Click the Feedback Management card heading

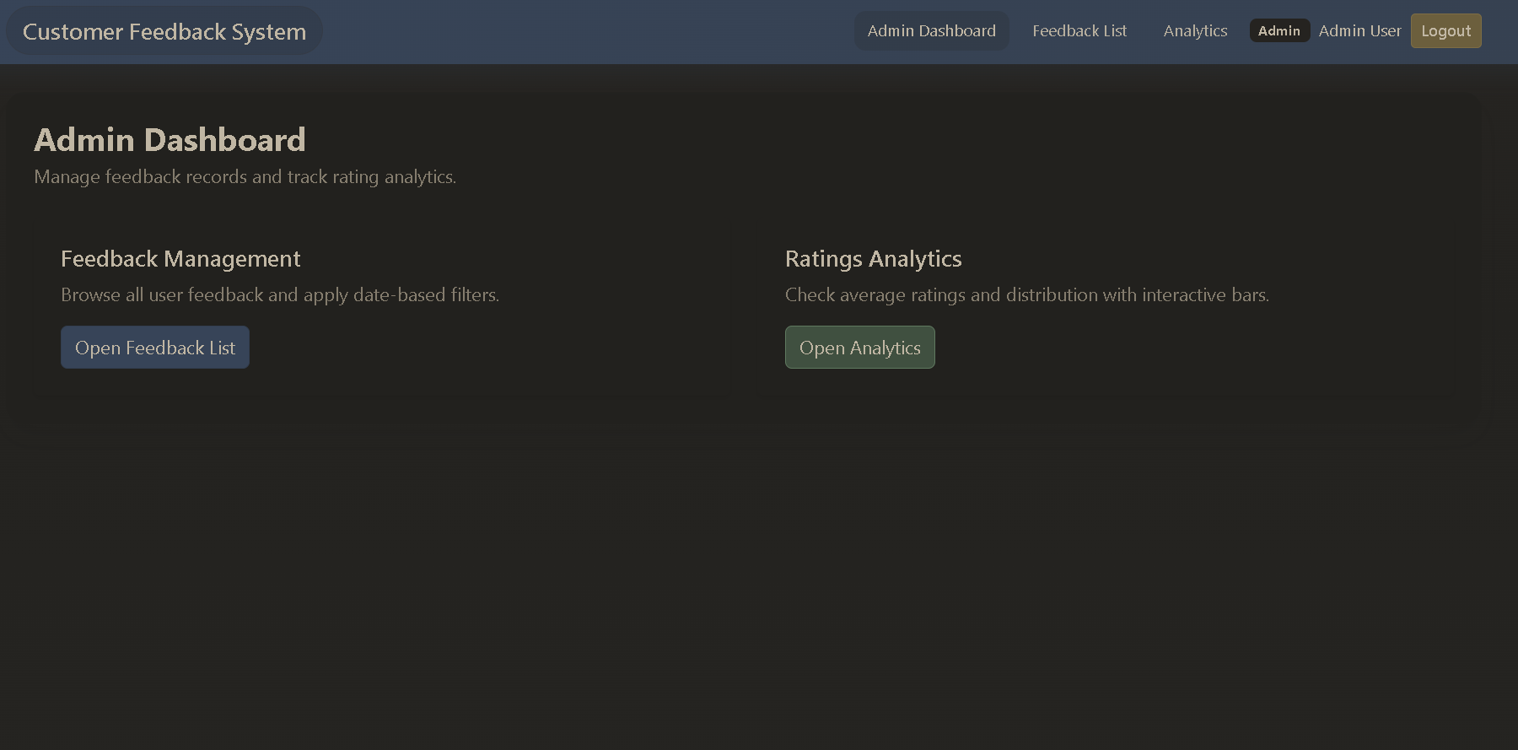coord(180,259)
